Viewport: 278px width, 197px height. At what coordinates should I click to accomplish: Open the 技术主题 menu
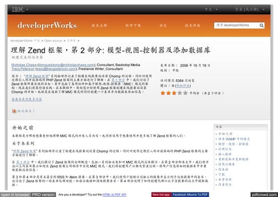99,25
